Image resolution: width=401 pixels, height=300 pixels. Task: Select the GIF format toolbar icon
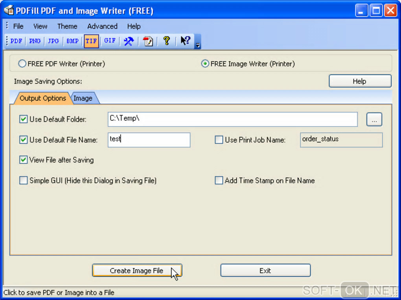(110, 41)
